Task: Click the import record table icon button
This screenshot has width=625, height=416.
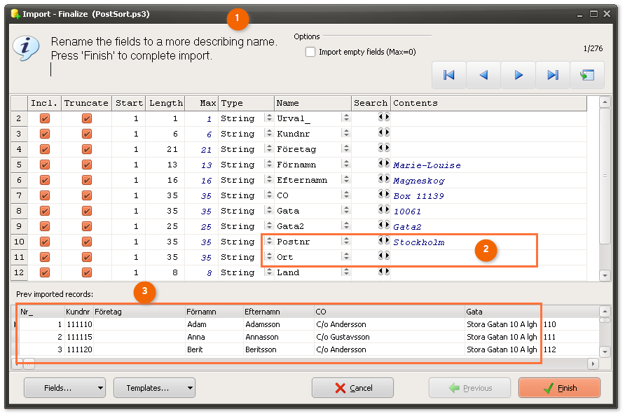Action: (587, 75)
